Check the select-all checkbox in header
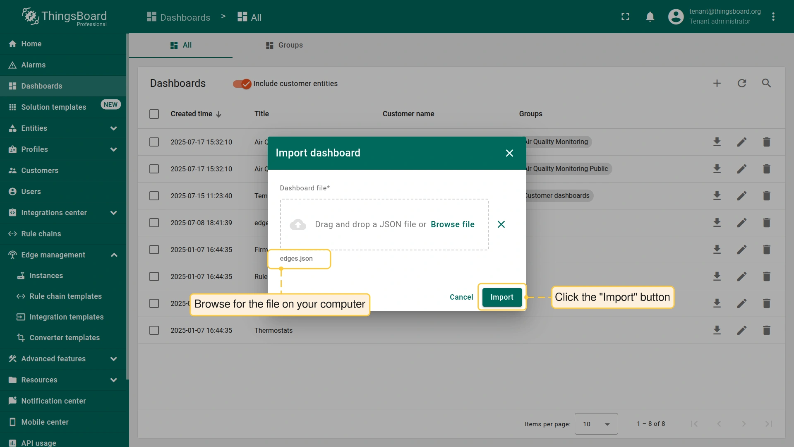The width and height of the screenshot is (794, 447). 154,114
